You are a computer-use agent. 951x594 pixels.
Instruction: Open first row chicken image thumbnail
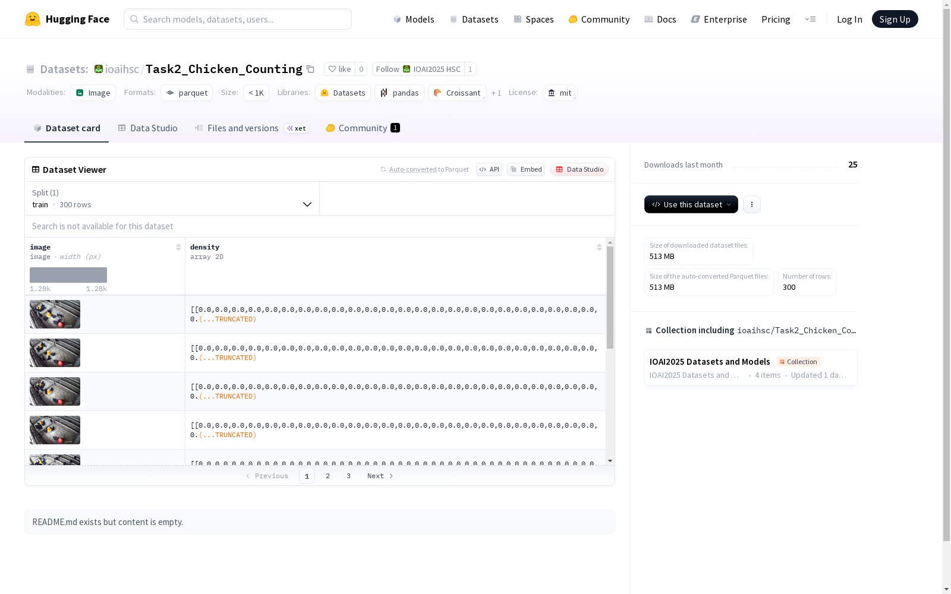click(55, 314)
